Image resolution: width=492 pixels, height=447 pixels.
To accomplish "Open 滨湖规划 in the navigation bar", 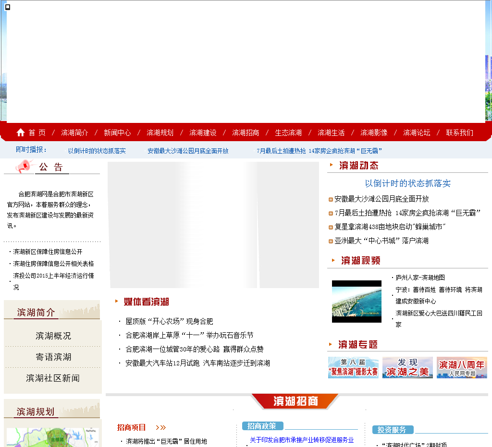I will click(160, 133).
